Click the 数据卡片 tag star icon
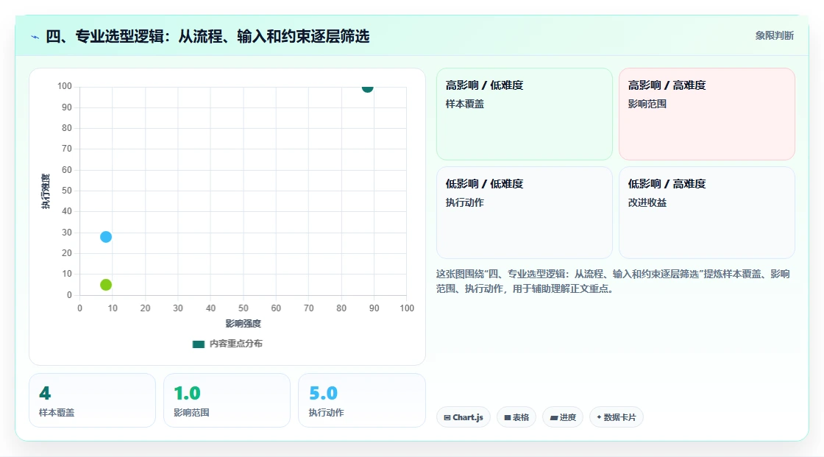The height and width of the screenshot is (457, 824). (599, 417)
